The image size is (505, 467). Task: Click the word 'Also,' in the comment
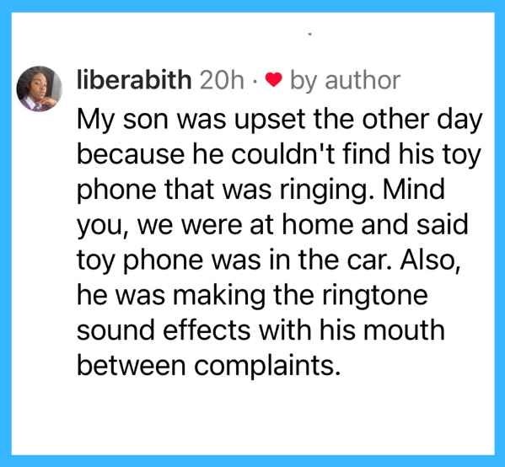click(x=431, y=260)
